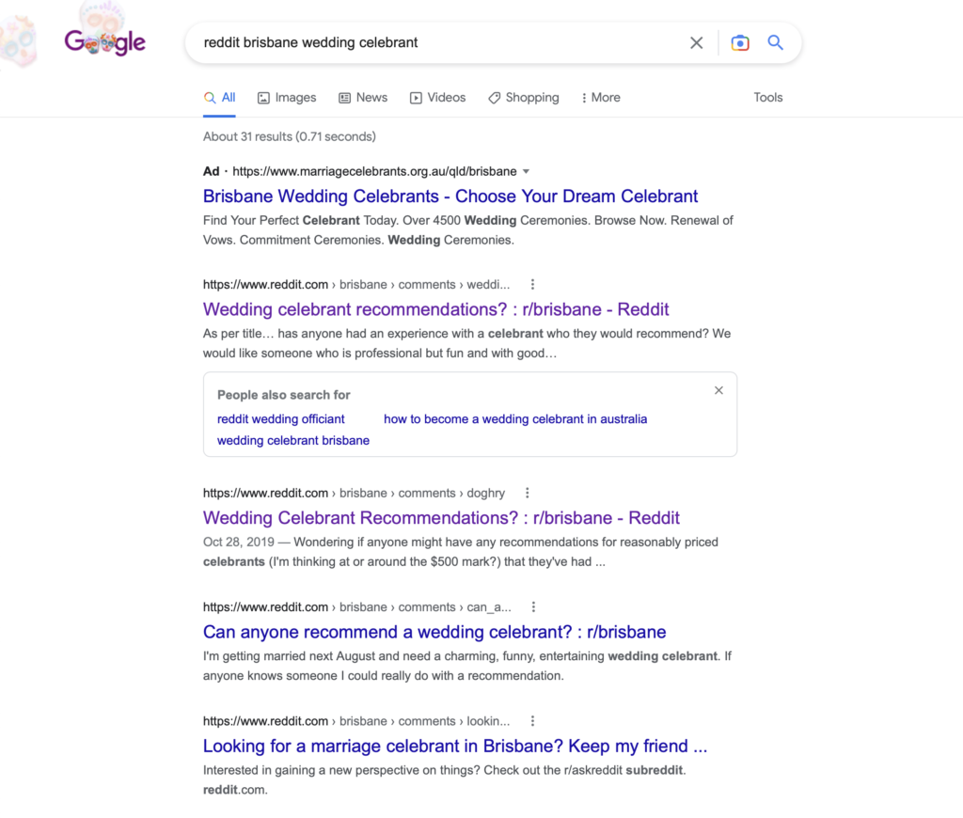Open the Tools options
The image size is (963, 818).
767,98
